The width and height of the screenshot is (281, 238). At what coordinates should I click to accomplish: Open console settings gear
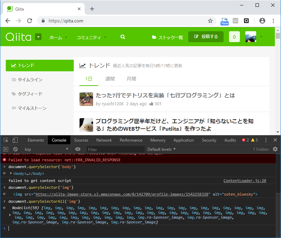(x=275, y=149)
